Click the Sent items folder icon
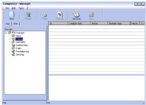Screen dimensions: 146x105 [x=13, y=42]
